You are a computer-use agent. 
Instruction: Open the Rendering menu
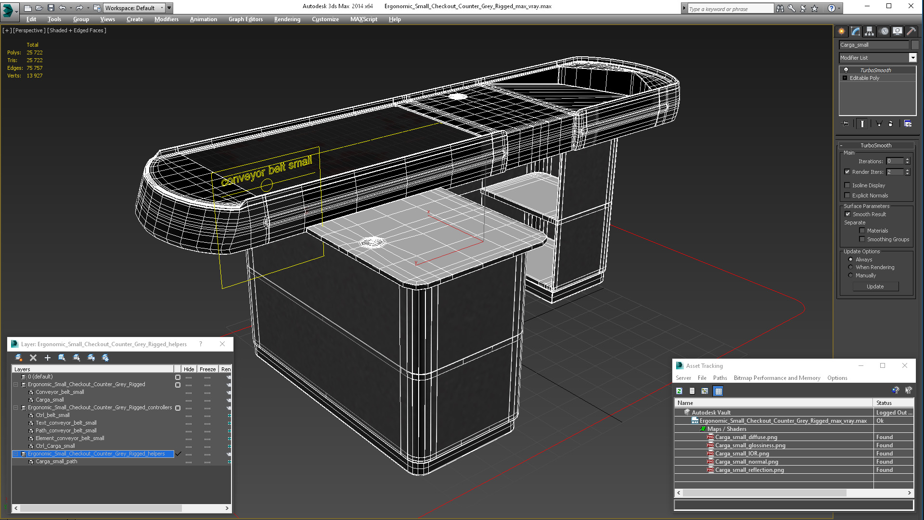pyautogui.click(x=287, y=19)
